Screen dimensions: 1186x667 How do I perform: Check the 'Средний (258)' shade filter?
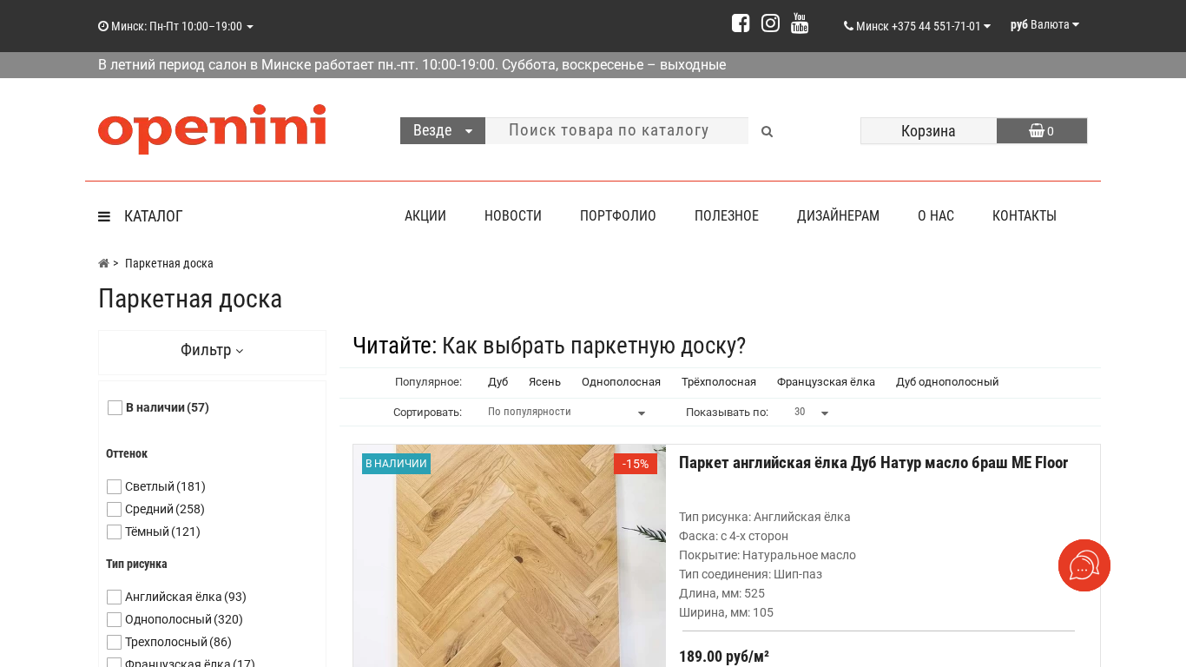(114, 509)
